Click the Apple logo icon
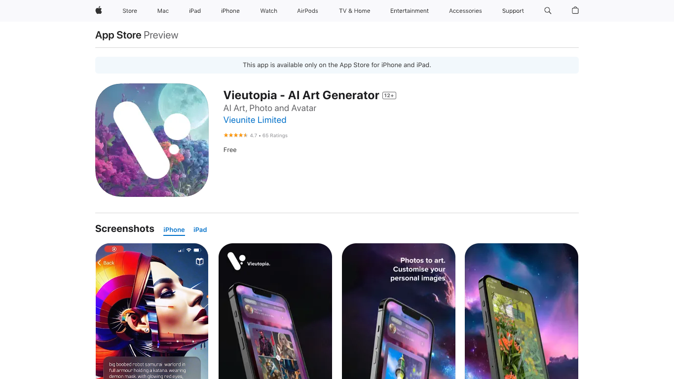 (99, 10)
